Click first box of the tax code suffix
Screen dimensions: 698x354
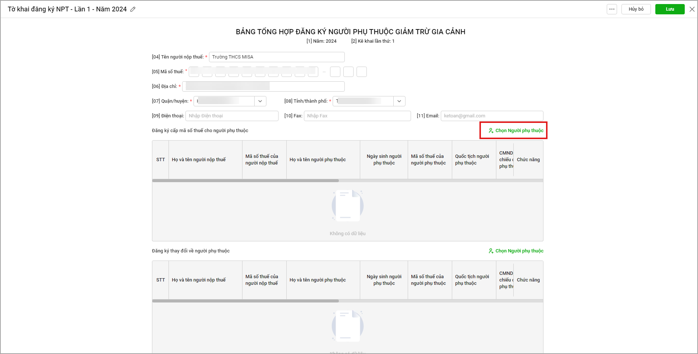(x=335, y=72)
